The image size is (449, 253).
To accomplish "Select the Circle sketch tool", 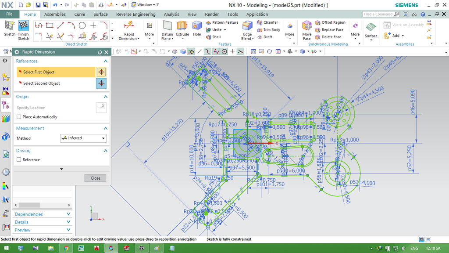I will coord(82,25).
